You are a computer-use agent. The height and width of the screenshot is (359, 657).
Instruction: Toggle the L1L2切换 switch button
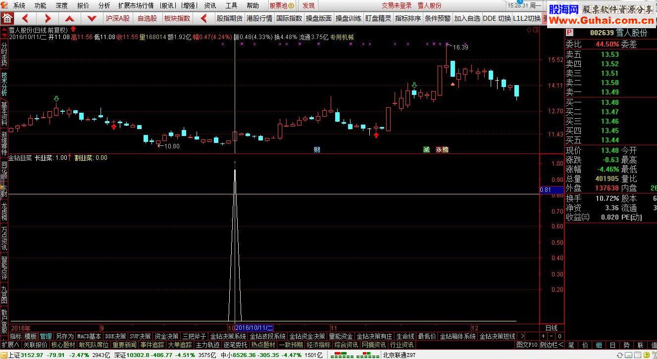click(527, 18)
